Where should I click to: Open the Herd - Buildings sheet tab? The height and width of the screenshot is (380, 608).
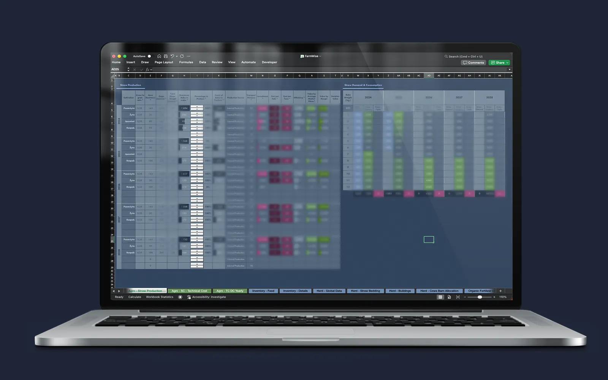(400, 291)
